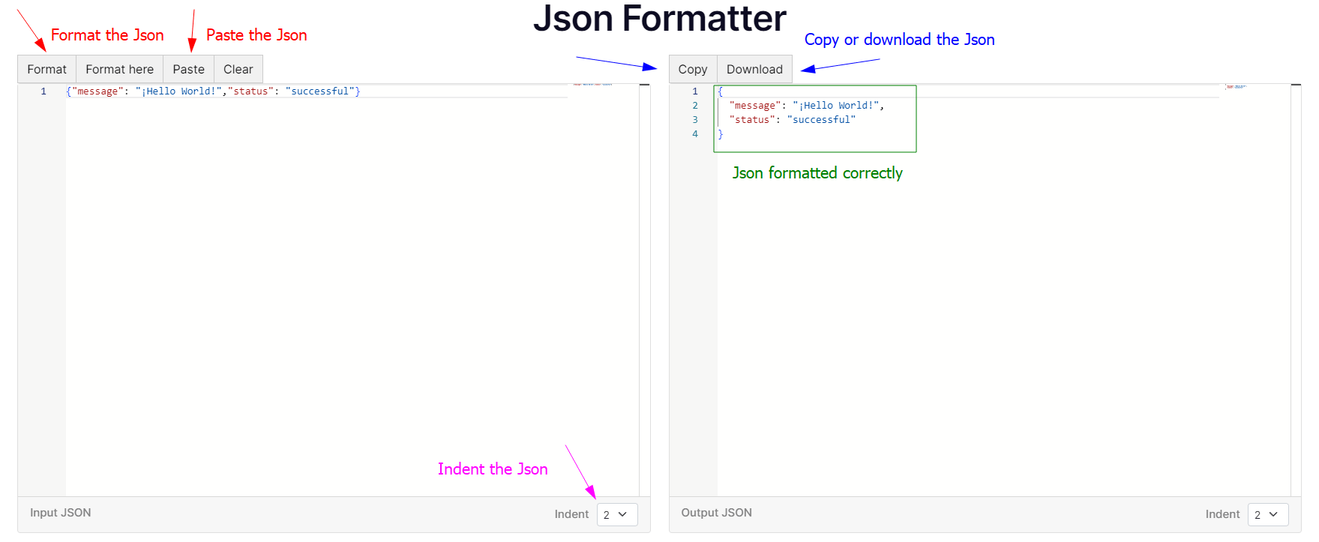The height and width of the screenshot is (542, 1319).
Task: Click the "successful" value in output line 3
Action: 821,120
